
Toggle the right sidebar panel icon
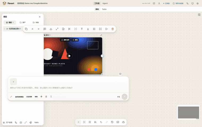[x=199, y=15]
